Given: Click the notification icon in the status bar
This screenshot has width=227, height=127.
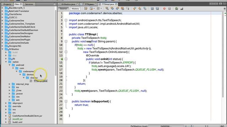Looking at the screenshot, I should coord(192,126).
